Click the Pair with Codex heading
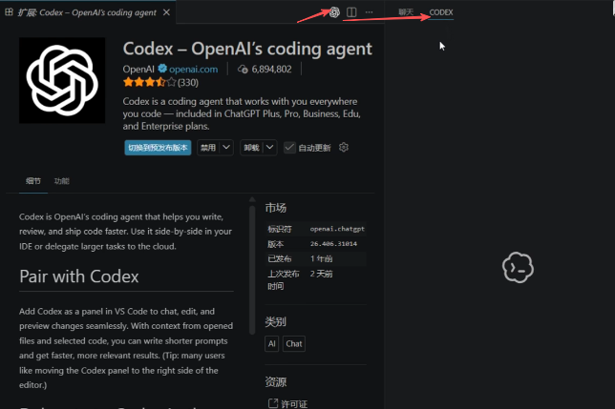 click(x=79, y=276)
